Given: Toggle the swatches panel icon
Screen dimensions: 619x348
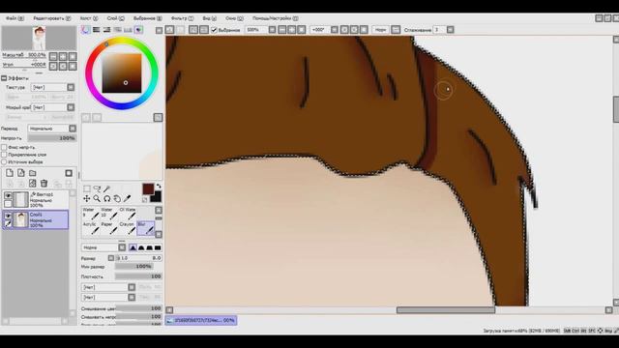Looking at the screenshot, I should point(128,30).
